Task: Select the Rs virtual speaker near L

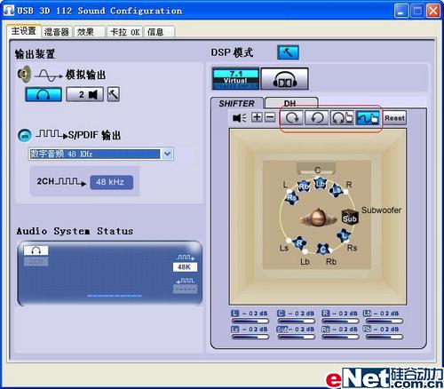Action: 291,197
